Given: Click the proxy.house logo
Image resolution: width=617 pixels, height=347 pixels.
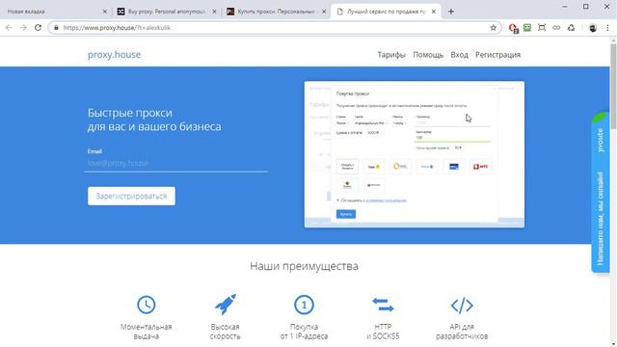Looking at the screenshot, I should click(114, 55).
